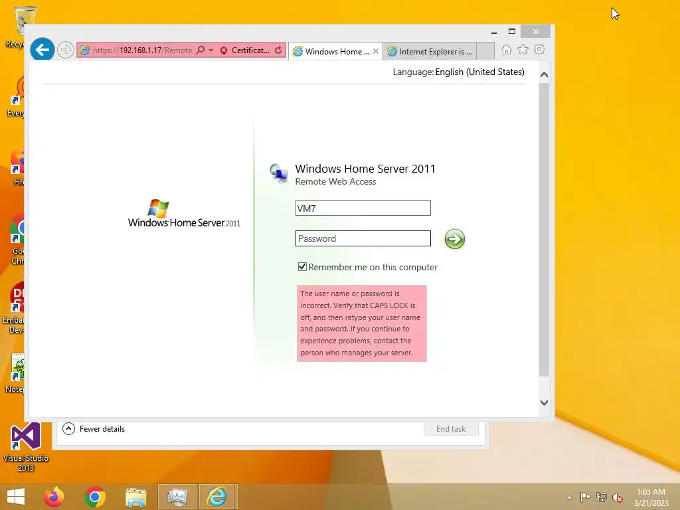
Task: Open Action Center flag icon
Action: pos(585,497)
